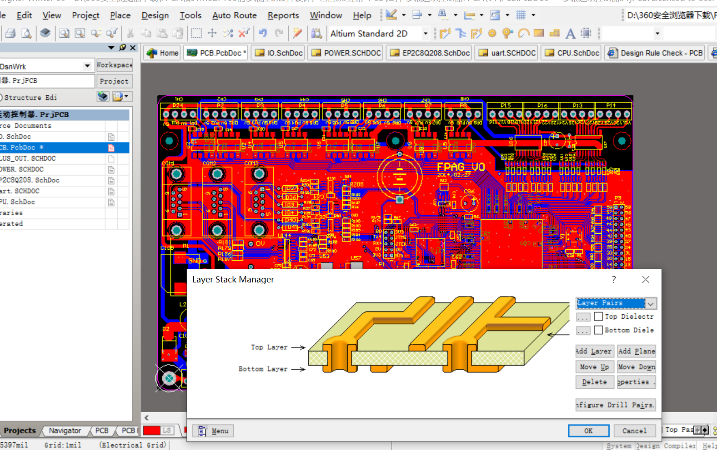Enable the Bottom Dielectric checkbox
Viewport: 717px width, 450px height.
coord(598,330)
